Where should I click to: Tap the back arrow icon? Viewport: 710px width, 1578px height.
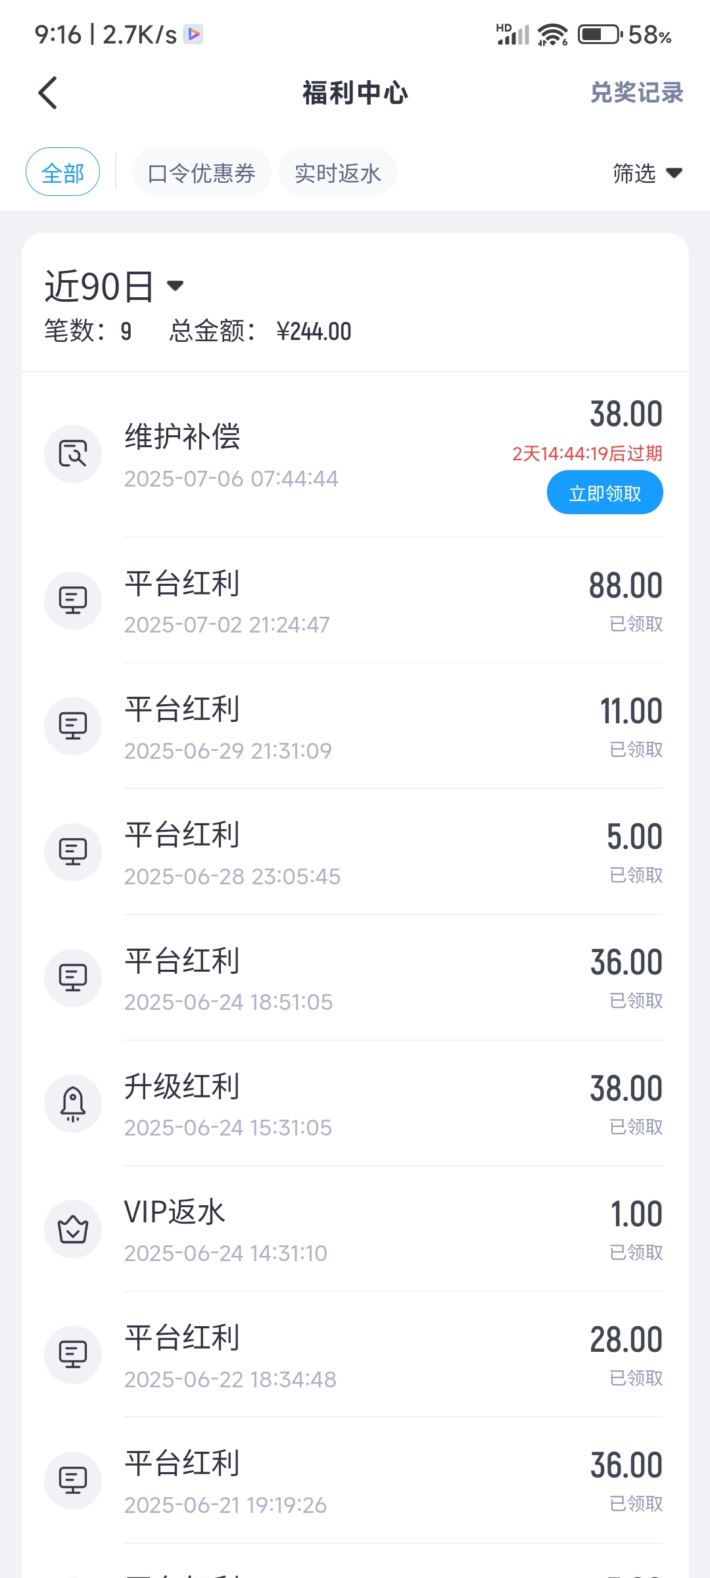pos(48,93)
